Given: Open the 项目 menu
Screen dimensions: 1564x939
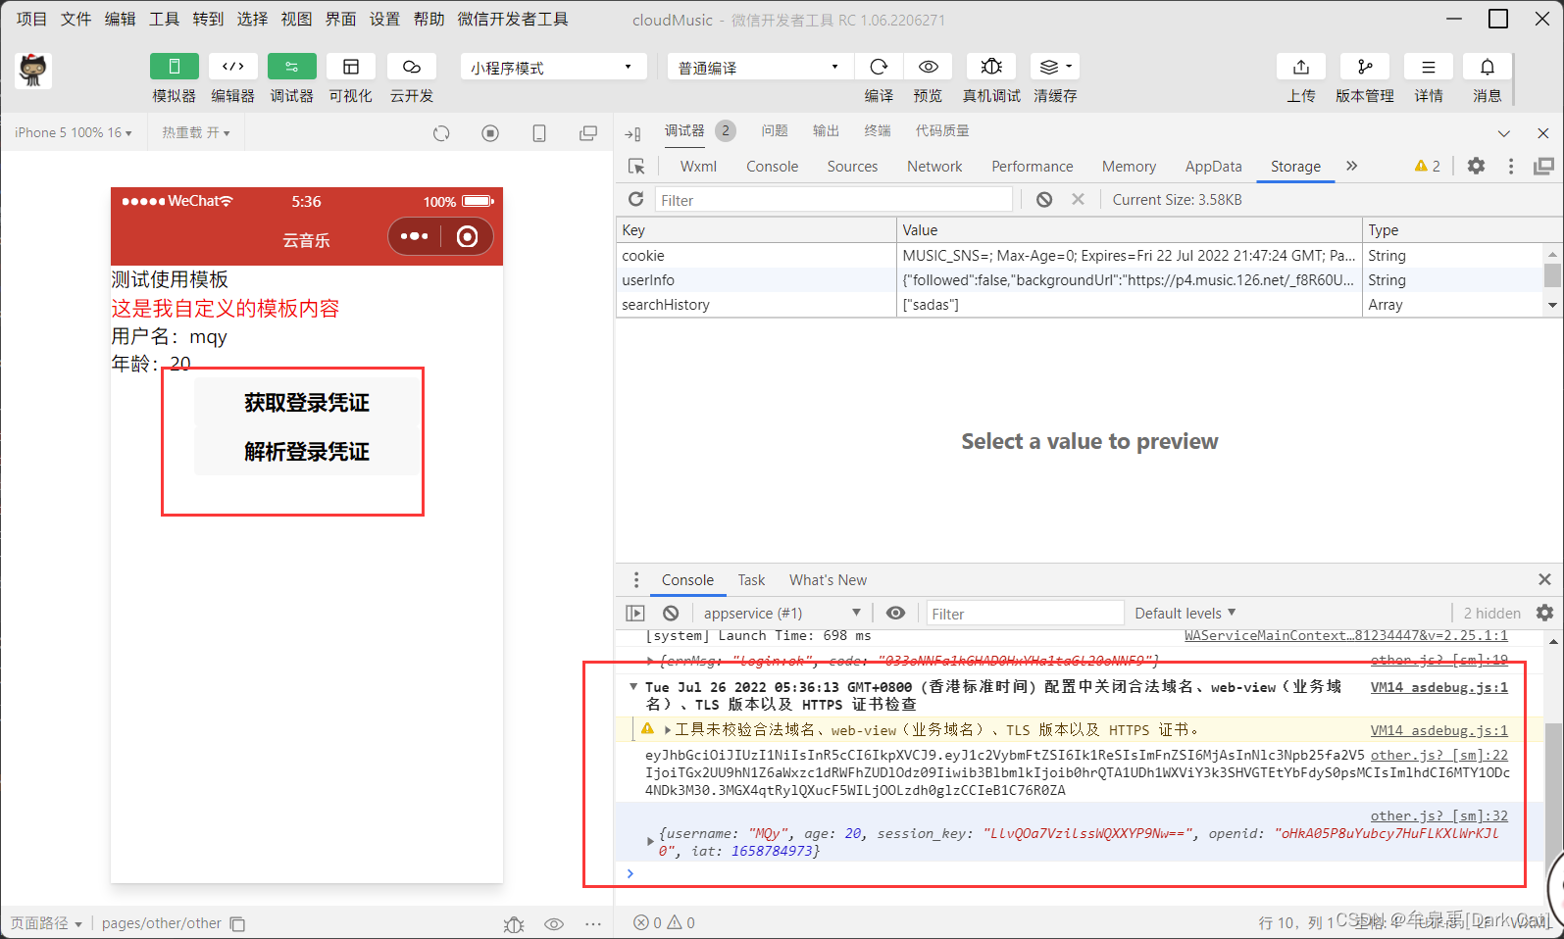Looking at the screenshot, I should pos(31,19).
